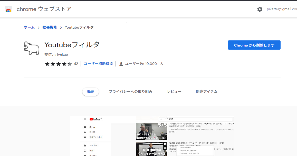Click the ホーム icon in YouTube sidebar
The width and height of the screenshot is (297, 156).
(85, 127)
